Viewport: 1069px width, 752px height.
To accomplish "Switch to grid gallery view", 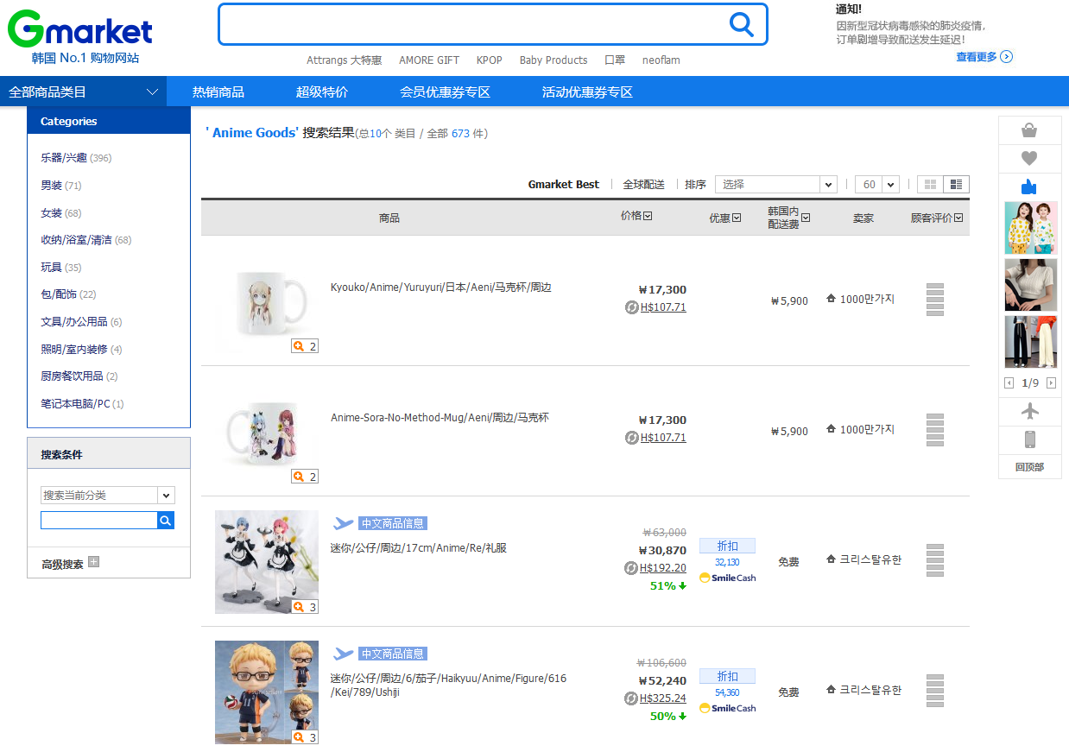I will coord(930,184).
